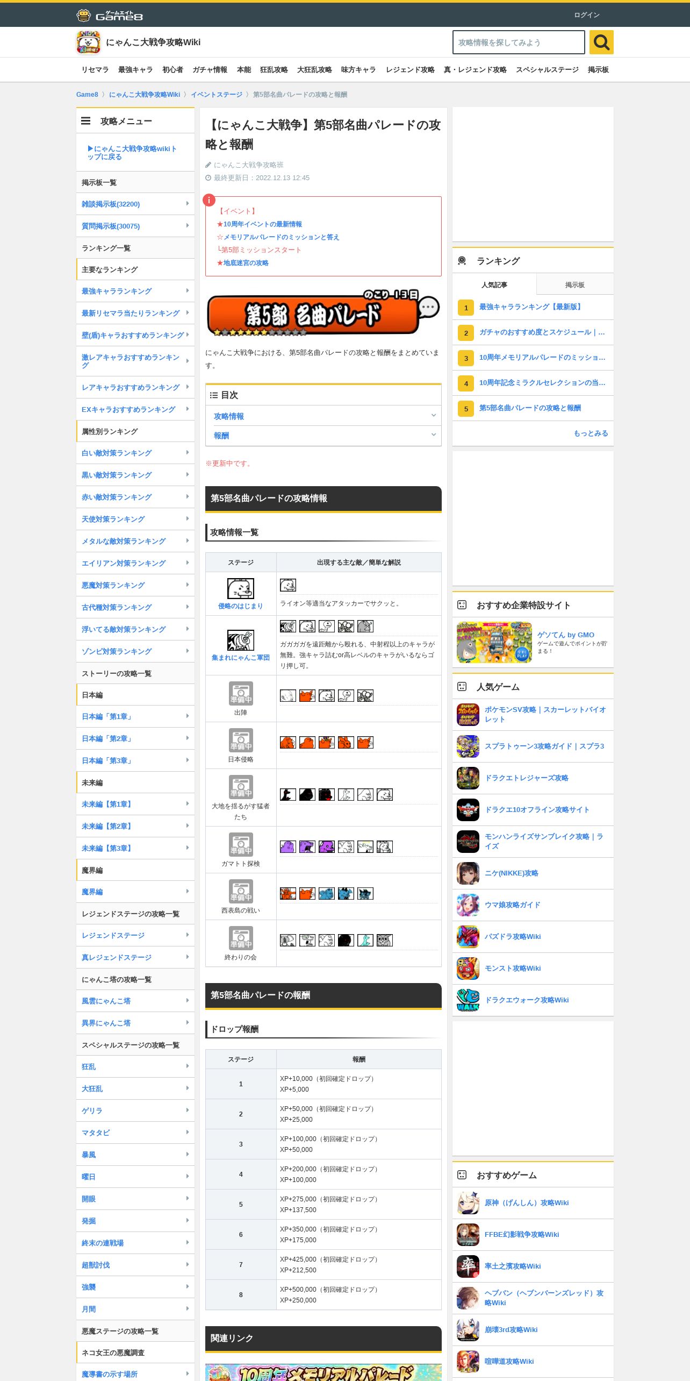The width and height of the screenshot is (690, 1381).
Task: Click the search input field
Action: tap(519, 42)
